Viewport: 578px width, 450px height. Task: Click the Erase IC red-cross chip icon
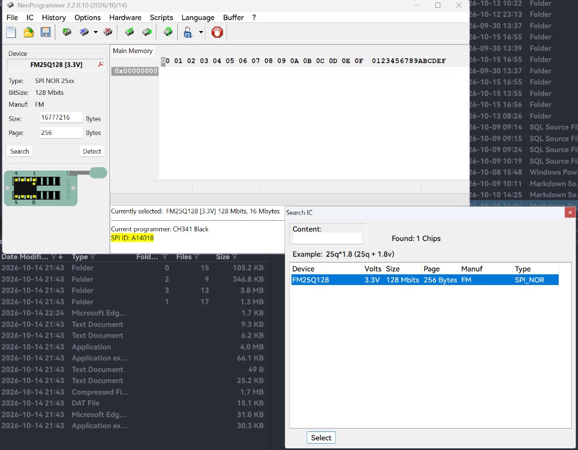108,32
